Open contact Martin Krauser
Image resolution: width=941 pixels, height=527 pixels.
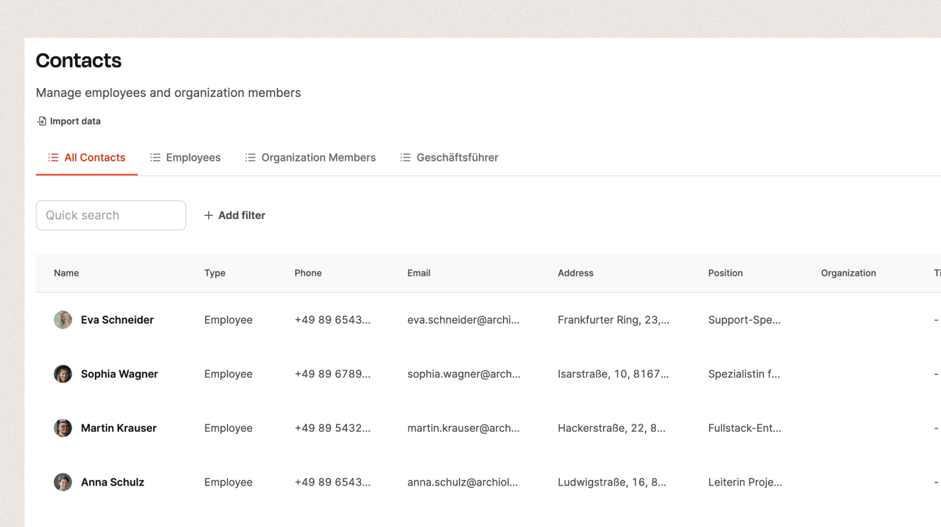(x=119, y=428)
